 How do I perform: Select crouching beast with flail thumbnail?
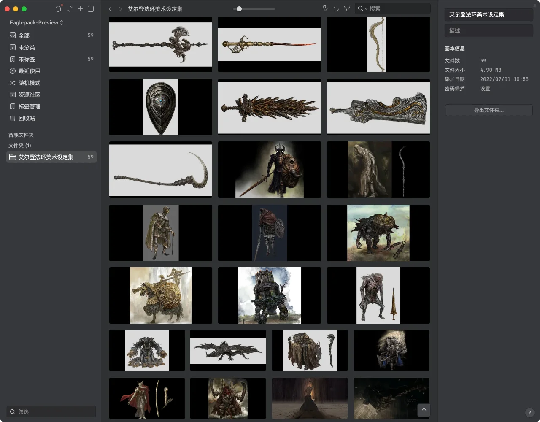coord(378,233)
